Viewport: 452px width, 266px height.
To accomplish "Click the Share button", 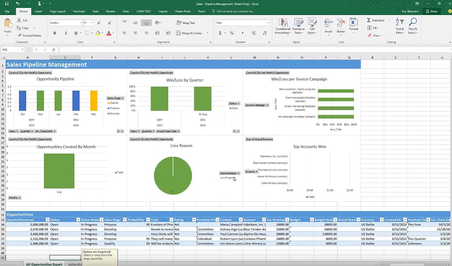I will pyautogui.click(x=431, y=11).
